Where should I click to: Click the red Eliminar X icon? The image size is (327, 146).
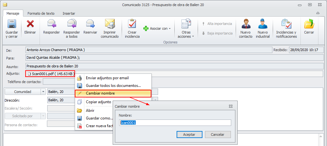[30, 24]
